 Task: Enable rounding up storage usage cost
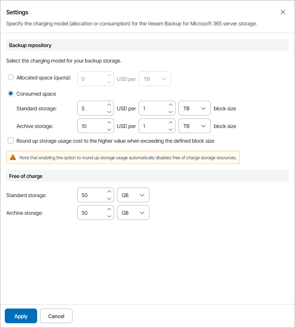(10, 140)
